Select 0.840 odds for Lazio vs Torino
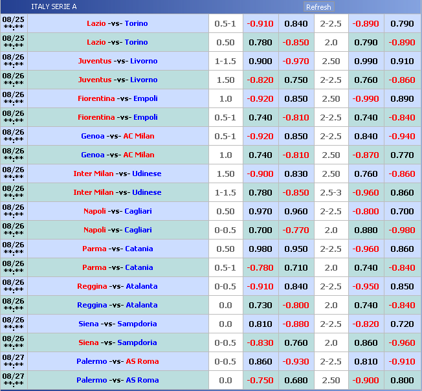 coord(296,23)
